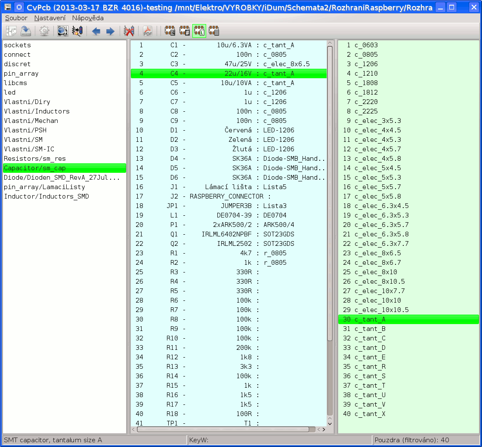Toggle the filter footprints by keywords icon
482x447 pixels.
pos(170,31)
